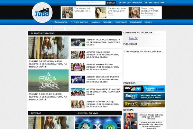Open 'Assistir Malhação 2017' link
This screenshot has height=129, width=193.
(x=103, y=67)
